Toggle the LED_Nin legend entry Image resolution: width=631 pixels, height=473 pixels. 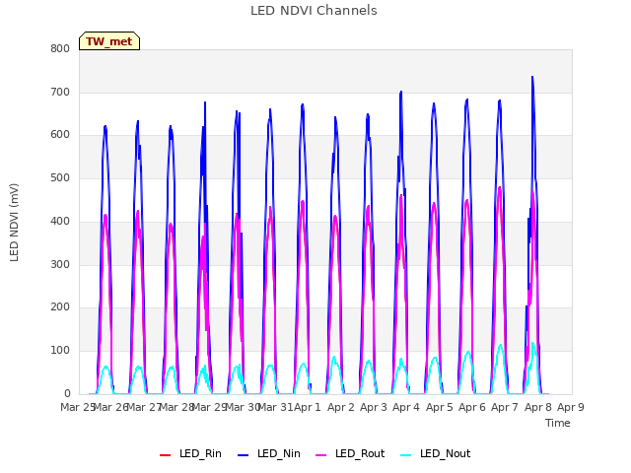[269, 453]
